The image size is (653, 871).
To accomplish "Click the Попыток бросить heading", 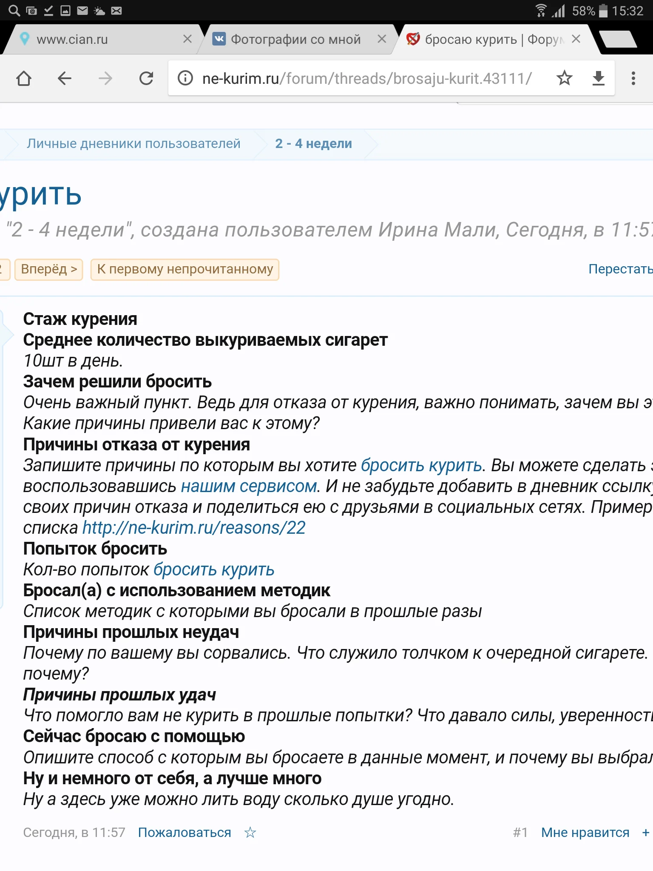I will click(x=95, y=549).
